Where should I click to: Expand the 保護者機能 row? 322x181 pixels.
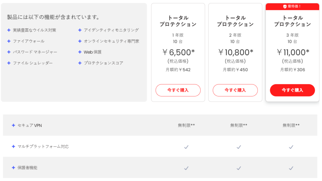click(14, 168)
